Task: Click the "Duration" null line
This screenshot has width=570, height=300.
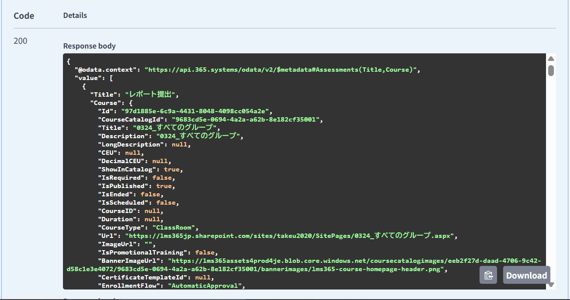Action: click(131, 219)
